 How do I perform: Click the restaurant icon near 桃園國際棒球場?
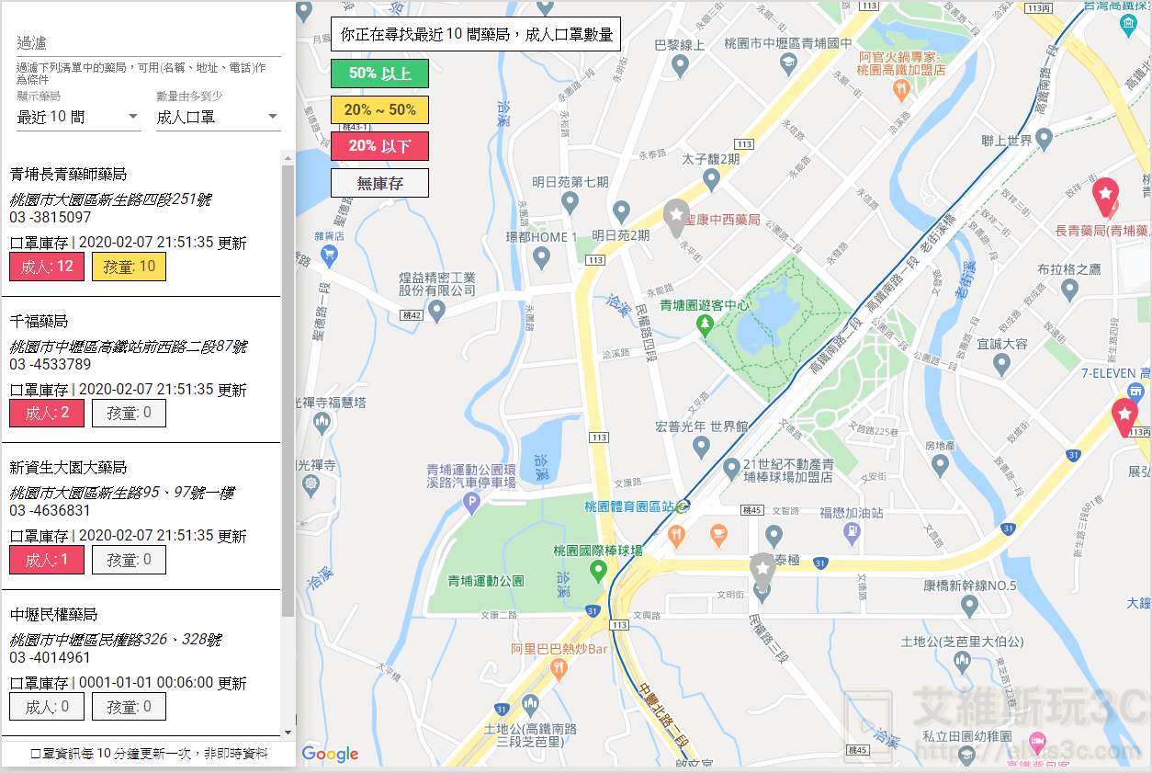677,535
